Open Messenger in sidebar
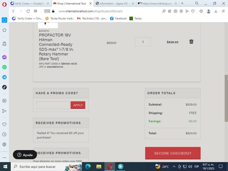 pyautogui.click(x=4, y=57)
